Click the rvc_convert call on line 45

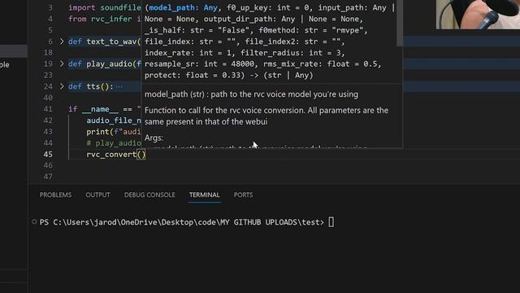coord(115,155)
